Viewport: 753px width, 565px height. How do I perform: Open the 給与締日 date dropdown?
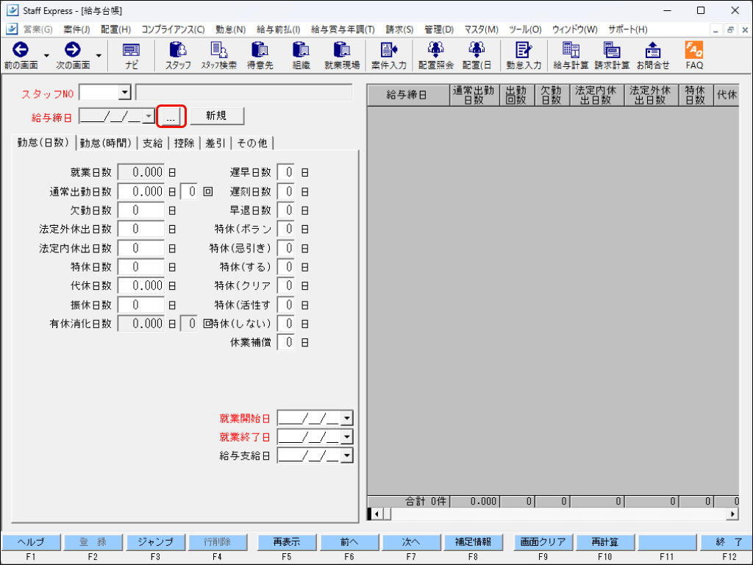click(149, 116)
